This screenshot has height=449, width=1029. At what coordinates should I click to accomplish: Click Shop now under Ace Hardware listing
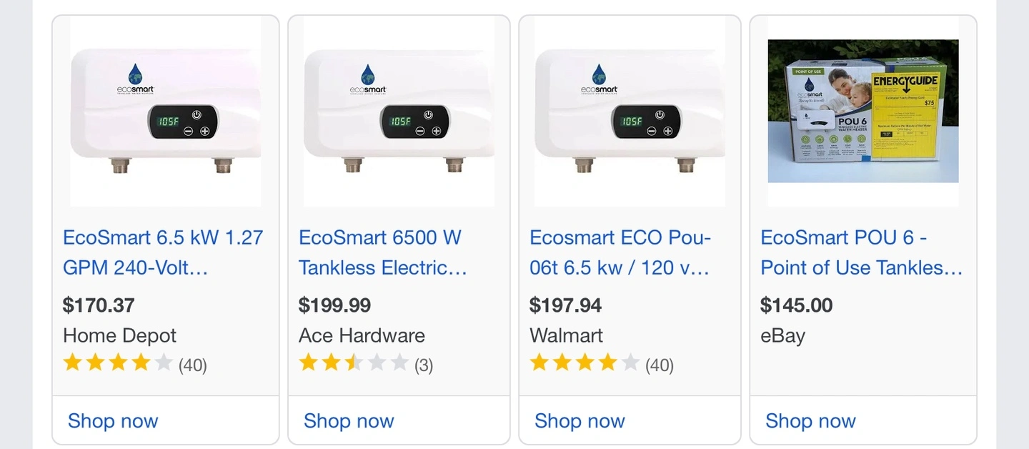(x=349, y=420)
